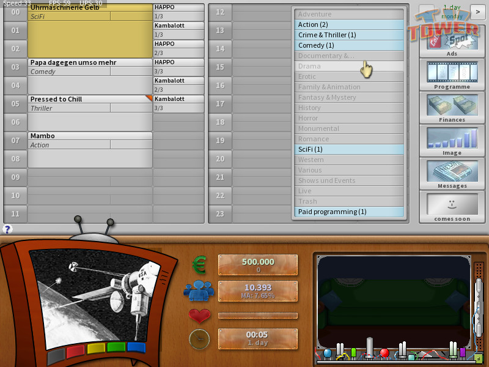Select the Kambalott 1/3 ad slot
The height and width of the screenshot is (367, 489).
pyautogui.click(x=178, y=30)
